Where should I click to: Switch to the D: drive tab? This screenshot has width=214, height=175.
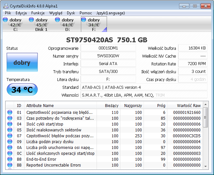[x=68, y=24]
